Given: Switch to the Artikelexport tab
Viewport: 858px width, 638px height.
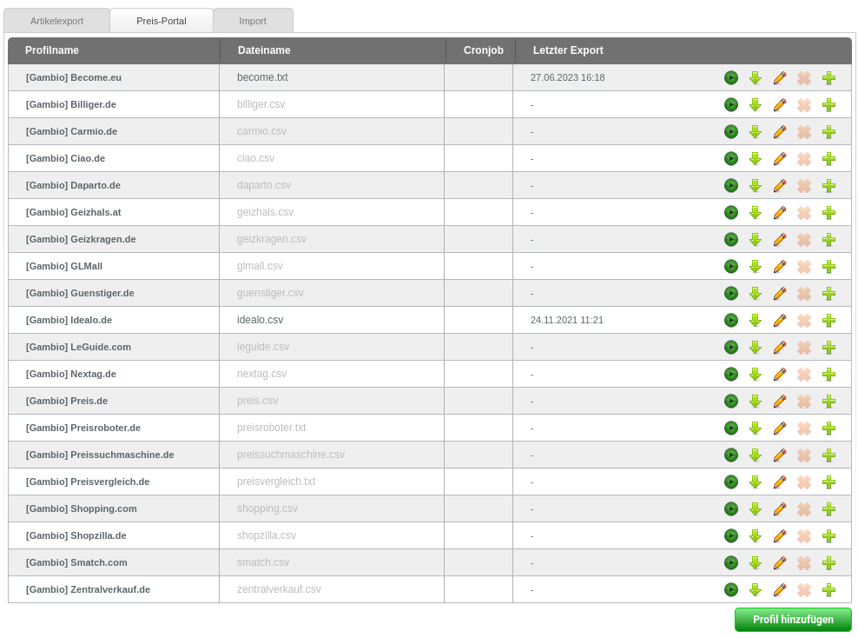Looking at the screenshot, I should [x=57, y=21].
